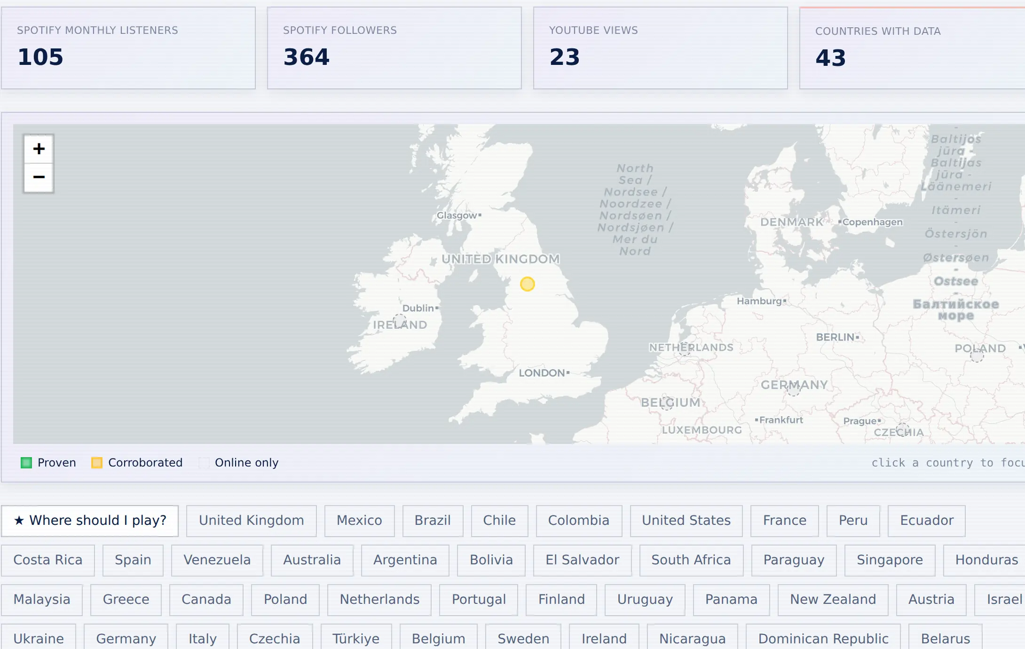Click the Czechia map marker
Screen dimensions: 1025x649
coord(903,430)
